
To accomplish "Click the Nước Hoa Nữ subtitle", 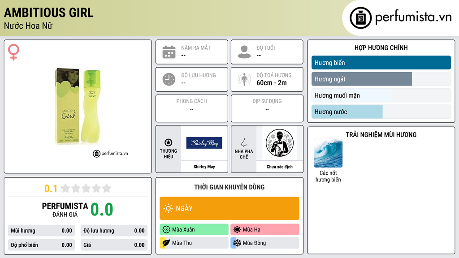I will pyautogui.click(x=28, y=26).
